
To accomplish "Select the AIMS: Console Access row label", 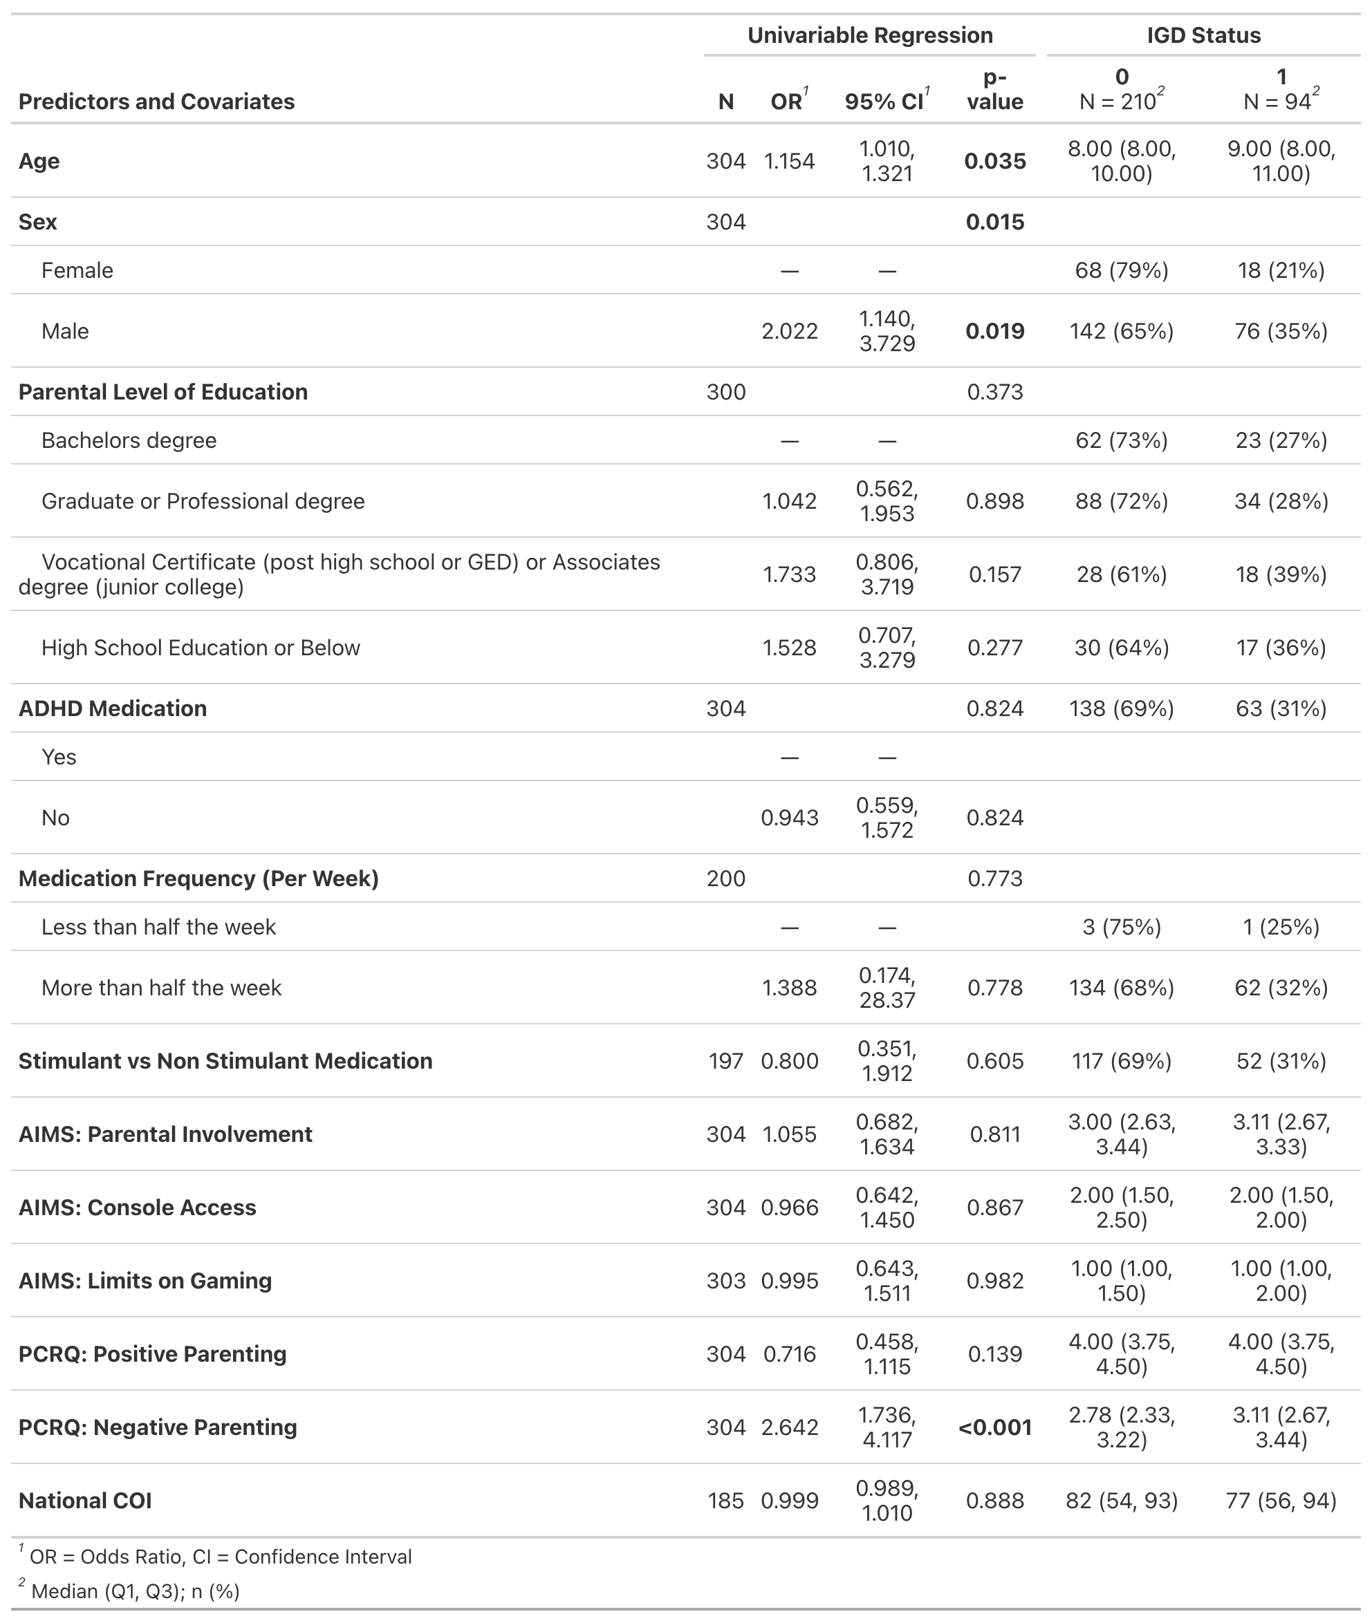I will coord(138,1207).
